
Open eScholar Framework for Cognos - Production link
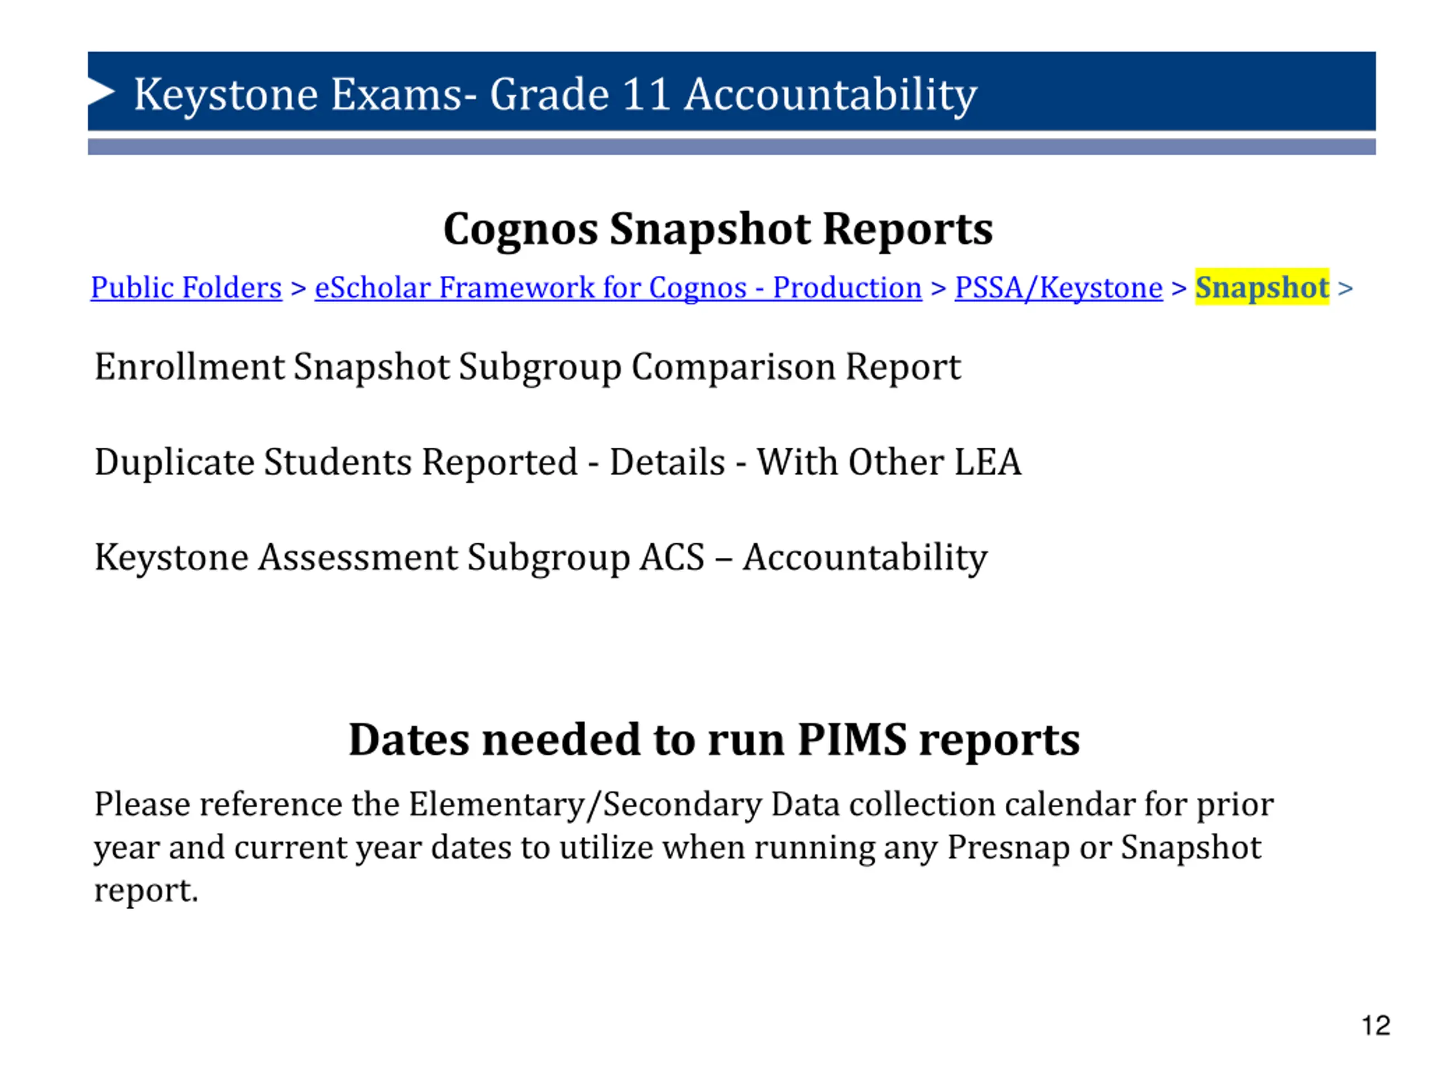click(618, 288)
